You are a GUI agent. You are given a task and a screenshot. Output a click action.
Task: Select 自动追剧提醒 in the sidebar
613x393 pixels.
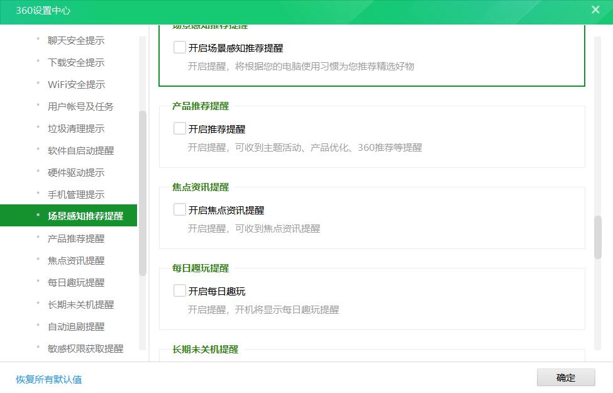pos(75,326)
